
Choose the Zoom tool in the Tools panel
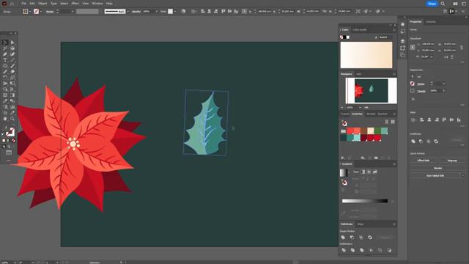(12, 119)
